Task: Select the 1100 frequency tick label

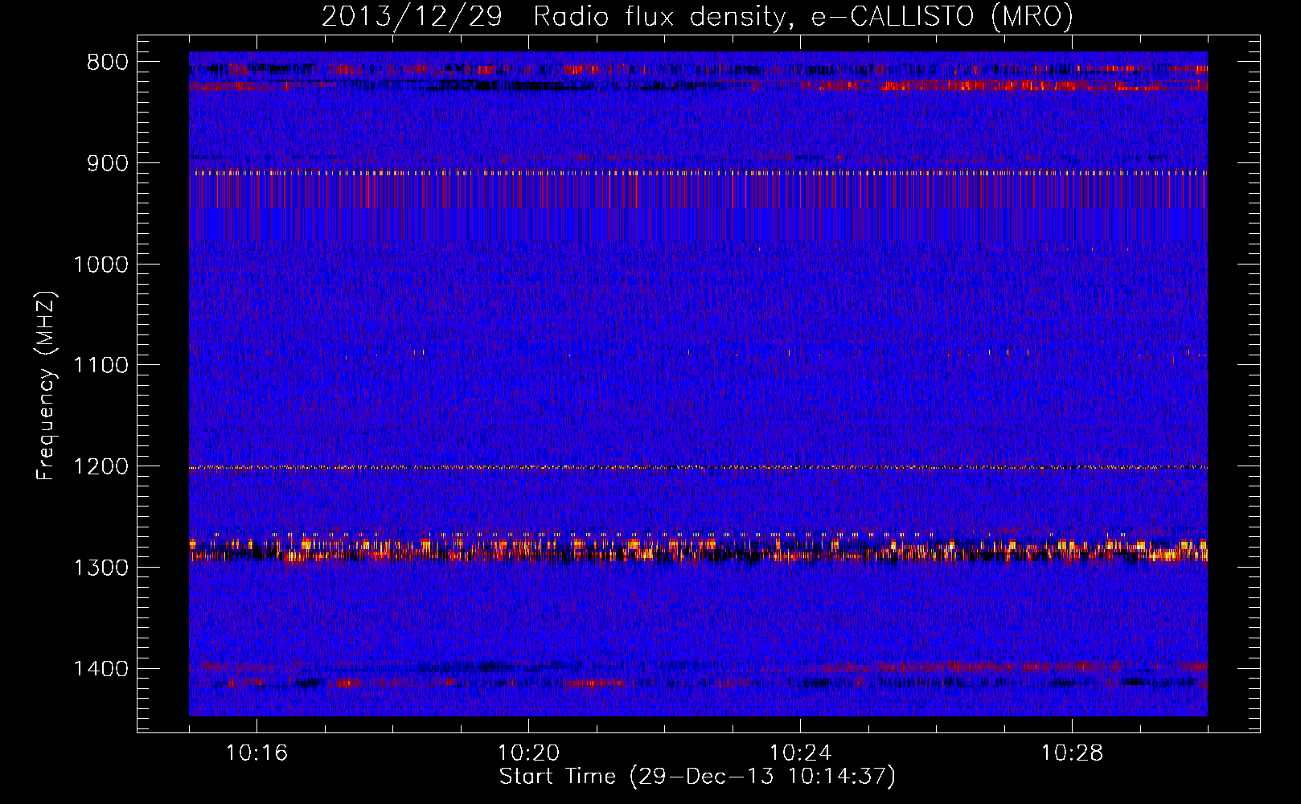Action: click(101, 365)
